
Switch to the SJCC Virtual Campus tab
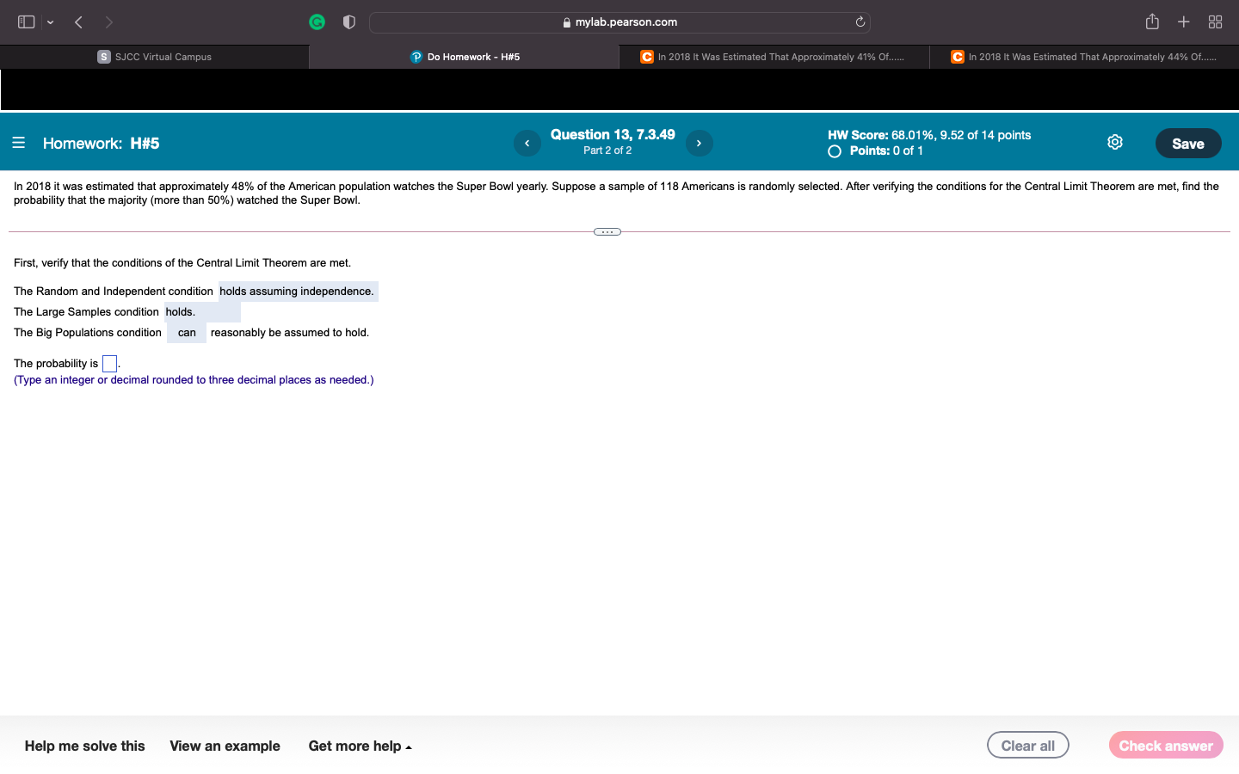pyautogui.click(x=155, y=57)
